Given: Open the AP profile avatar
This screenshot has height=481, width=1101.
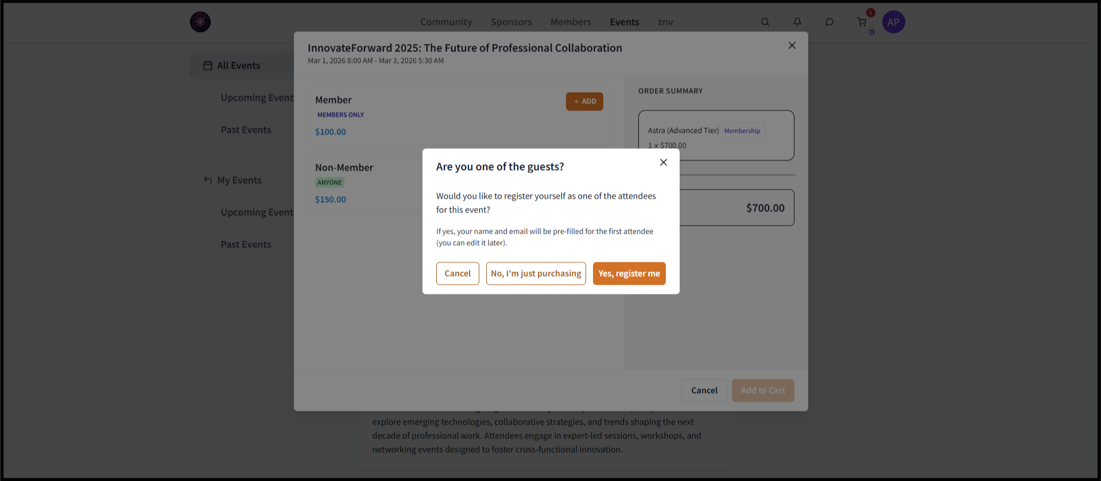Looking at the screenshot, I should [x=893, y=22].
